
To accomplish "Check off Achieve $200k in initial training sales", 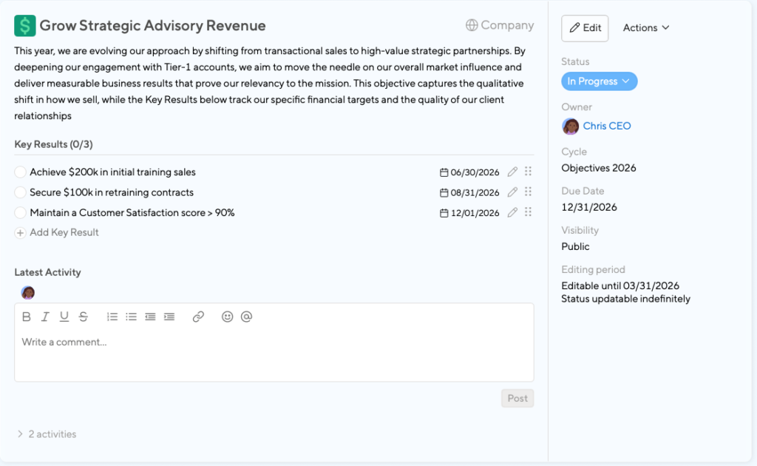I will [21, 172].
